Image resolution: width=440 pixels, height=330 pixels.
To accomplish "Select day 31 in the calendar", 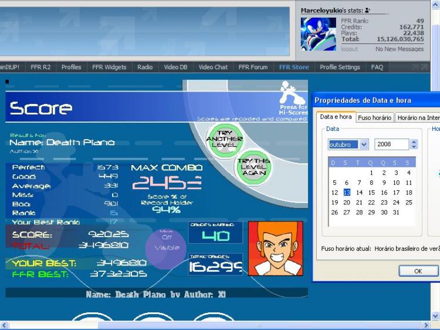I will (x=396, y=213).
